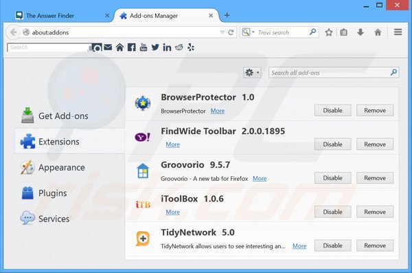Go back with the back arrow button
This screenshot has width=412, height=273.
pos(13,32)
